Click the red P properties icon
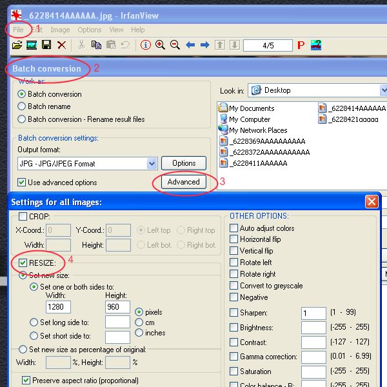Image resolution: width=387 pixels, height=387 pixels. click(x=301, y=45)
